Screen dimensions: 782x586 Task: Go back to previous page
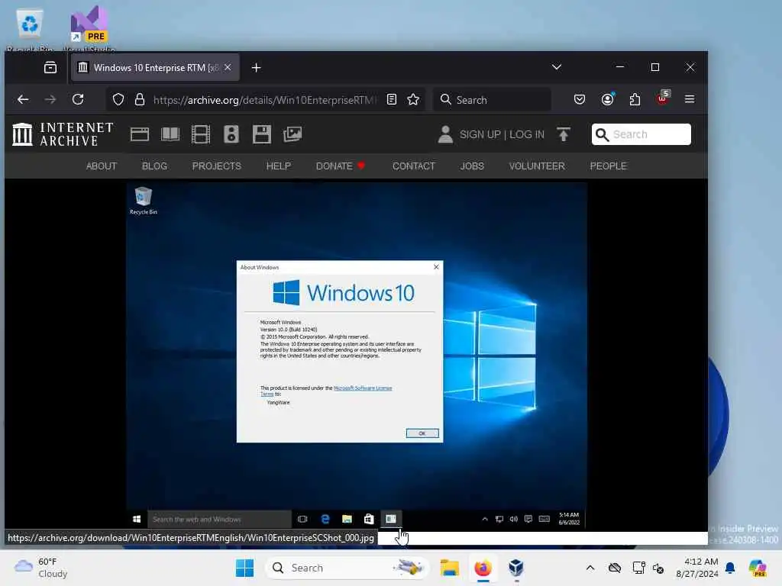[23, 100]
